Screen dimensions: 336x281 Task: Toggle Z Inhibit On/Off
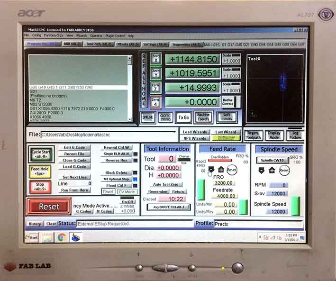127,202
